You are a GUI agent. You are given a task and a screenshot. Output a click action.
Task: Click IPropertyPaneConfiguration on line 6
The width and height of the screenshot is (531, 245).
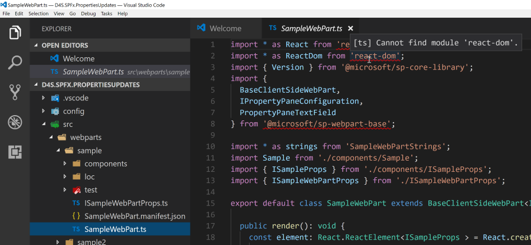point(299,102)
